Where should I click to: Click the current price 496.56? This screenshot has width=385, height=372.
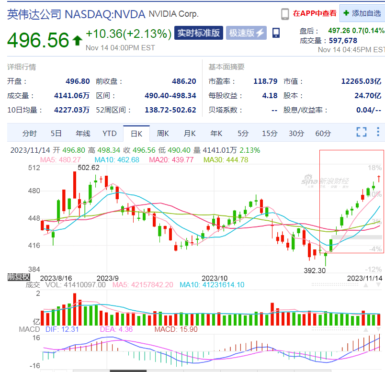point(38,40)
